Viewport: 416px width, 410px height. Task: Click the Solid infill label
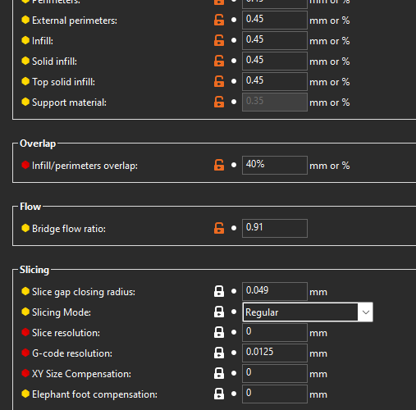click(54, 61)
